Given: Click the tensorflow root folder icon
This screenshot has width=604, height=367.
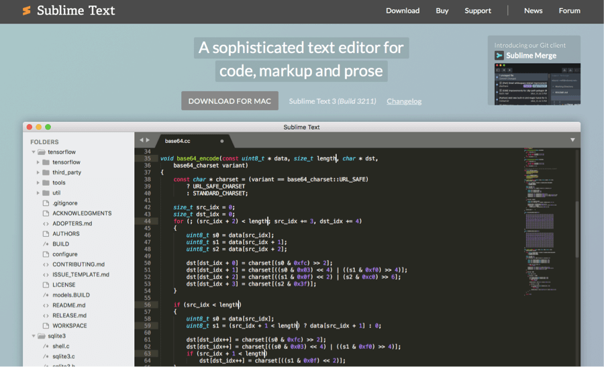Looking at the screenshot, I should coord(42,152).
